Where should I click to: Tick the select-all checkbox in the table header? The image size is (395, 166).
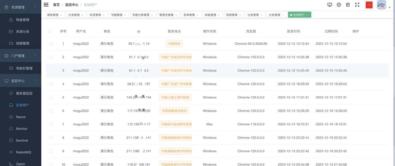(50, 31)
